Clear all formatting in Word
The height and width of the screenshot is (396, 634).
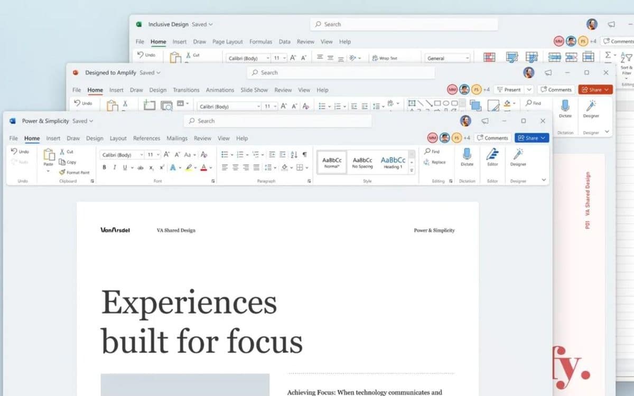click(203, 155)
